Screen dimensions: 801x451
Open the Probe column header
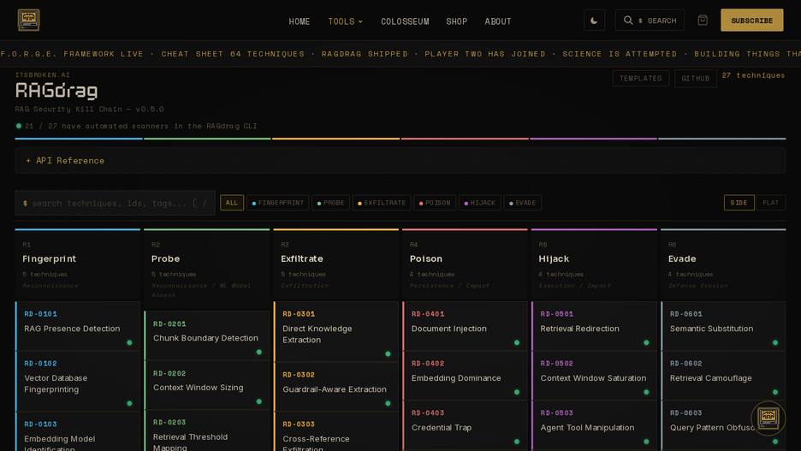pos(207,270)
